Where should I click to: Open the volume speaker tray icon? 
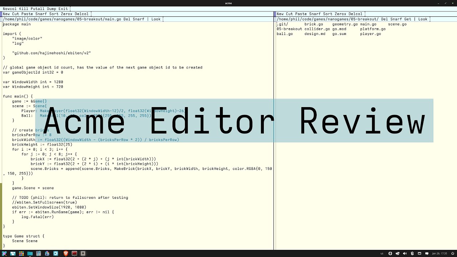[x=405, y=253]
